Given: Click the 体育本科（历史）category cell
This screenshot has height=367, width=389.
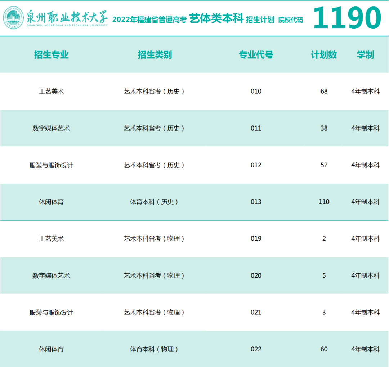Looking at the screenshot, I should 154,202.
